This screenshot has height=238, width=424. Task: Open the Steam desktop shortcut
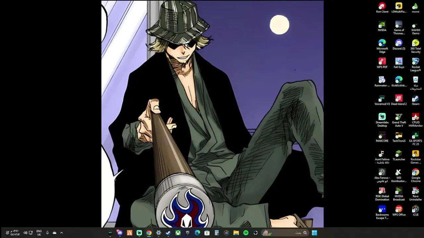tap(415, 100)
